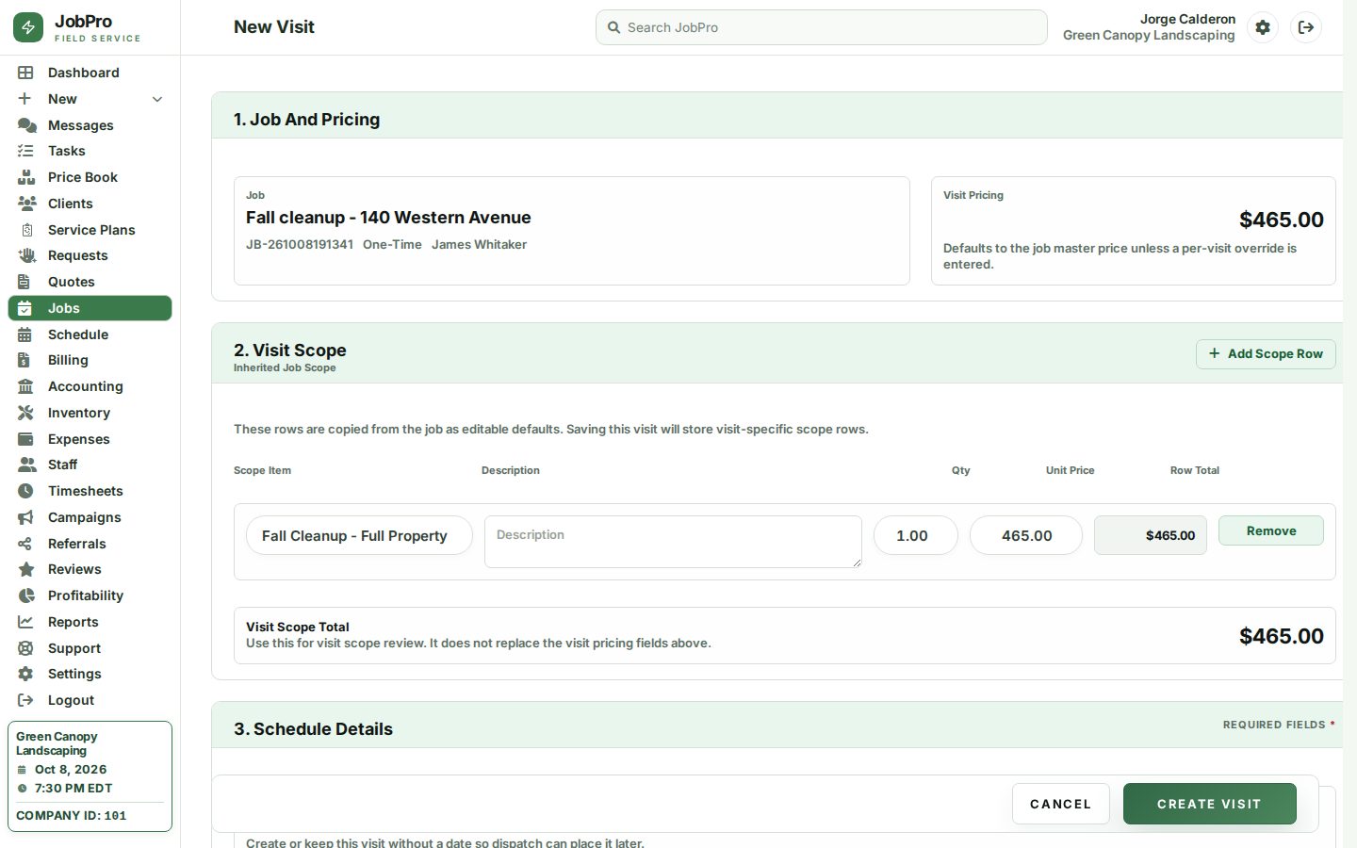Click the Tasks checklist icon
1357x848 pixels.
pos(25,151)
